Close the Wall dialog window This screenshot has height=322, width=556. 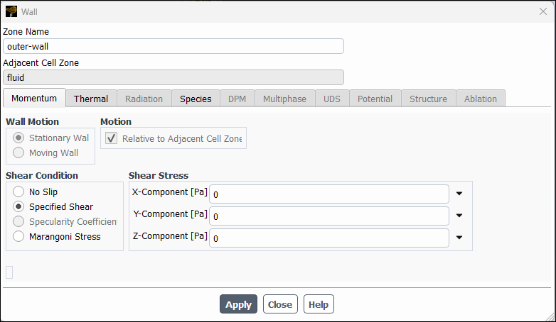543,11
